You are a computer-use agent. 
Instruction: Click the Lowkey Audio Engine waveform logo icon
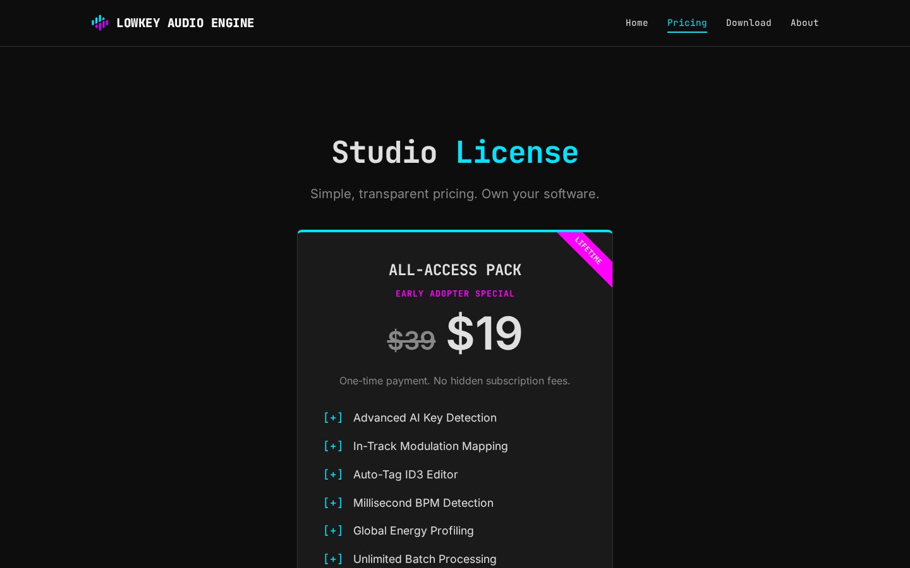click(x=100, y=23)
